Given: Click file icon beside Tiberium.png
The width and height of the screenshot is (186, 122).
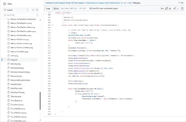Looking at the screenshot, I should click(x=9, y=96).
